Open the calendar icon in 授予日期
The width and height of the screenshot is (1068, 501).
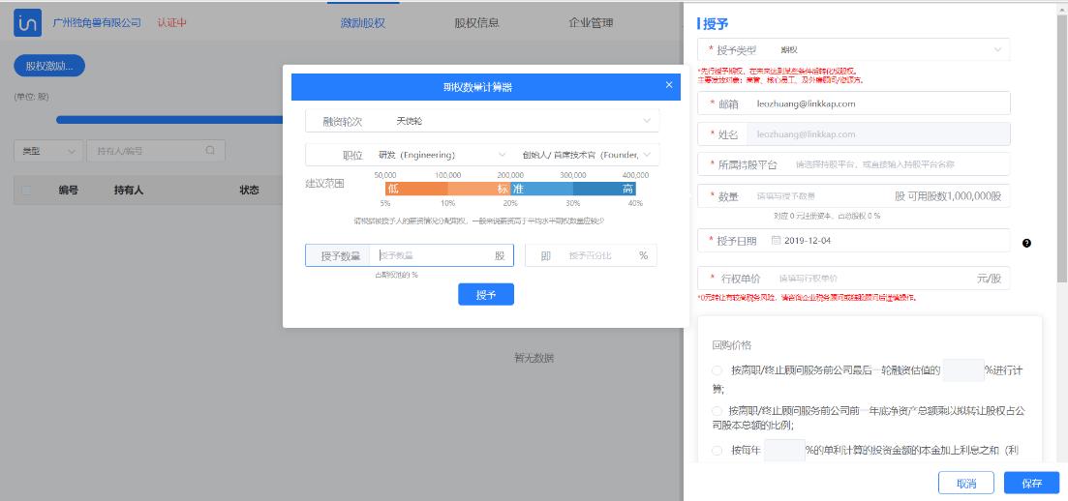pyautogui.click(x=776, y=240)
